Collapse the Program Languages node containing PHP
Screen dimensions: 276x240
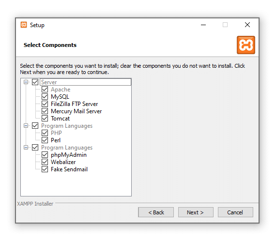pyautogui.click(x=26, y=126)
